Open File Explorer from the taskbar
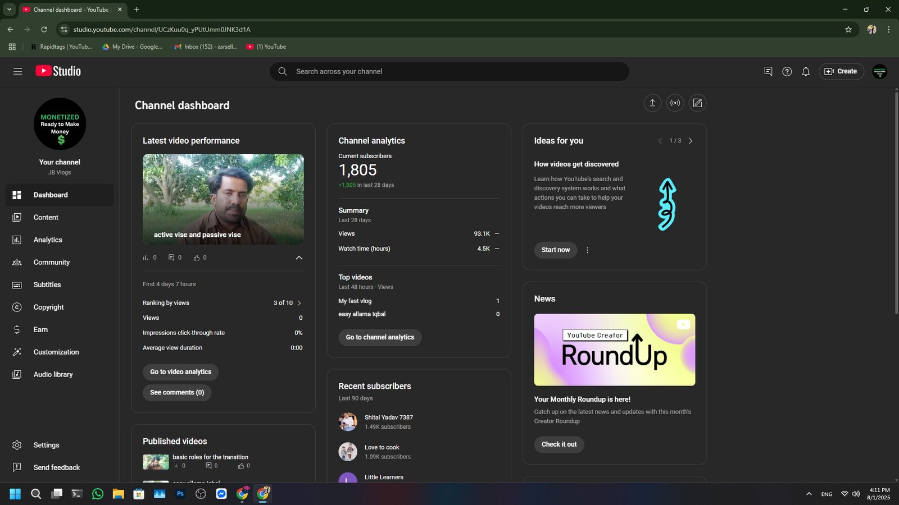The height and width of the screenshot is (505, 899). point(118,494)
